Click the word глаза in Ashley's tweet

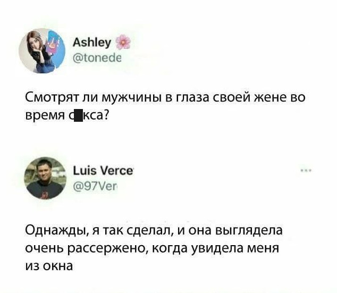192,98
